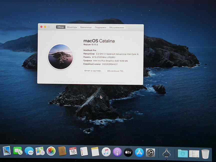Launch FaceTime from the Dock
216x162 pixels.
(18, 151)
